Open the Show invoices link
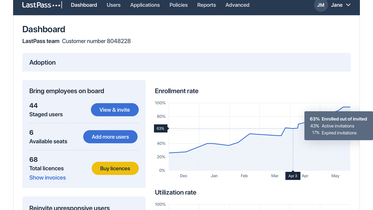The image size is (373, 210). [x=47, y=178]
